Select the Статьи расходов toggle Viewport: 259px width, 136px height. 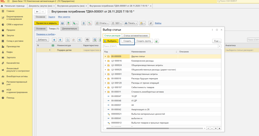[x=112, y=36]
